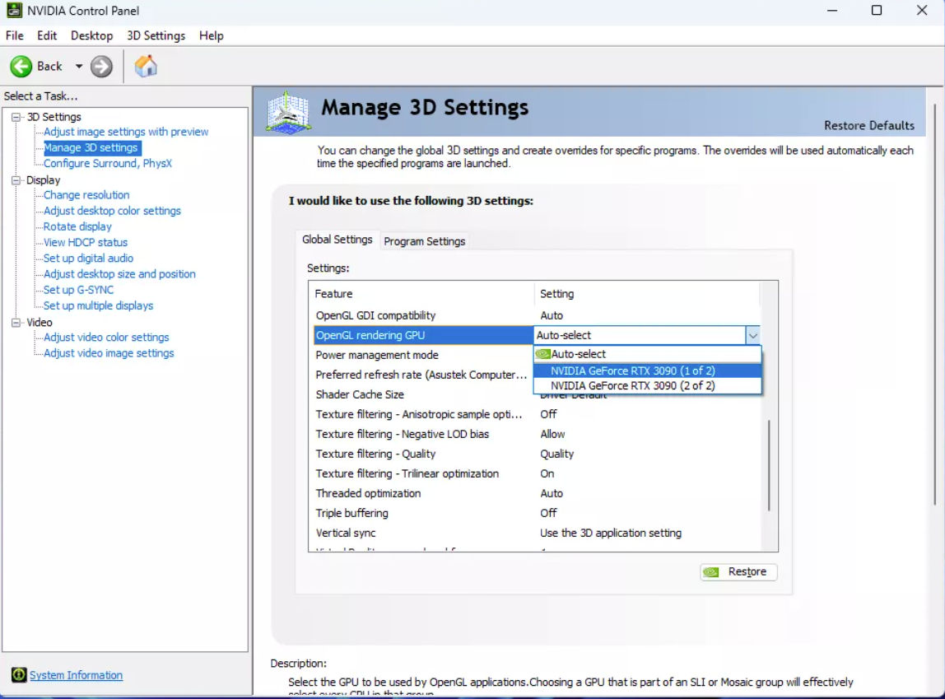Choose NVIDIA GeForce RTX 3090 (1 of 2)
945x699 pixels.
[x=632, y=370]
